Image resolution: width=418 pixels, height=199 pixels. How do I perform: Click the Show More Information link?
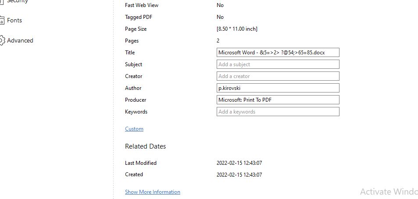pyautogui.click(x=153, y=192)
